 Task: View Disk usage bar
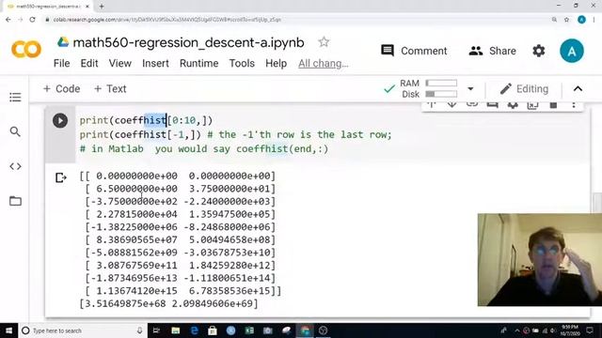[x=441, y=94]
